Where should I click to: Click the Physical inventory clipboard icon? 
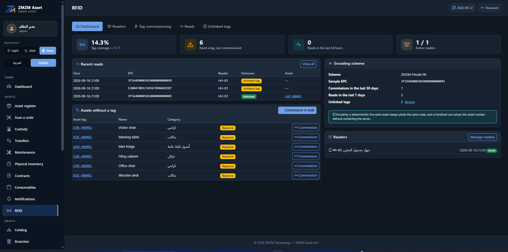click(9, 164)
